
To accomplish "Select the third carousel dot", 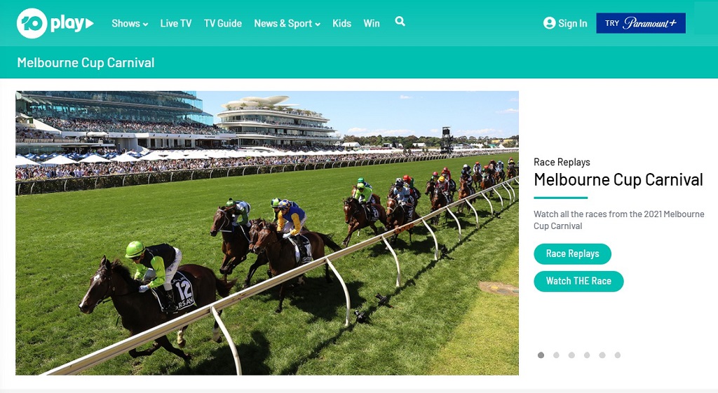I will coord(571,355).
